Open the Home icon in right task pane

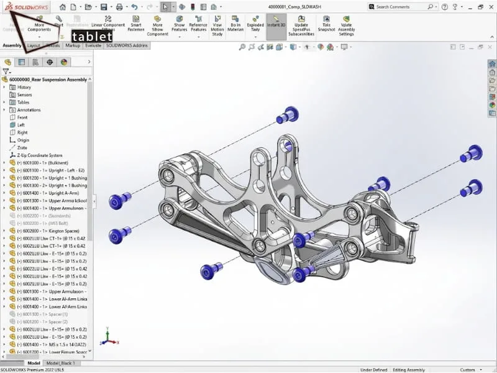pos(492,64)
